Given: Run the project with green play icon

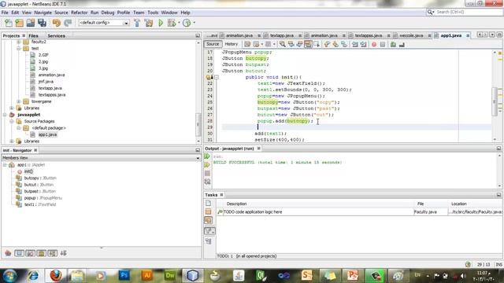Looking at the screenshot, I should pyautogui.click(x=161, y=23).
